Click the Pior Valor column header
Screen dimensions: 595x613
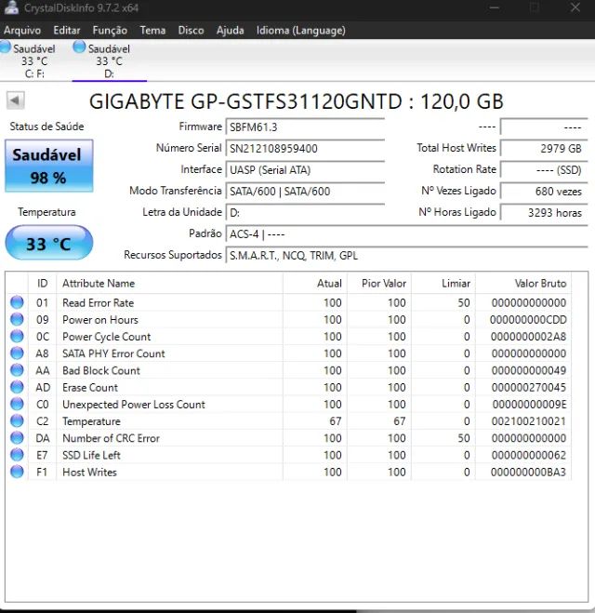click(379, 283)
